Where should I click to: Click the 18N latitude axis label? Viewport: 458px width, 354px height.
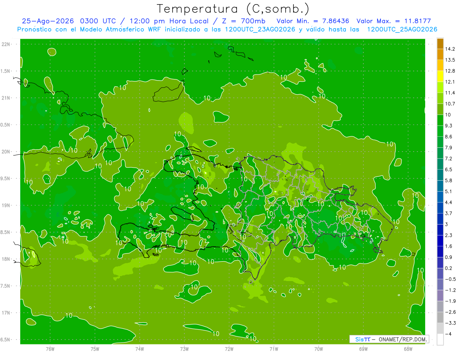coord(6,259)
